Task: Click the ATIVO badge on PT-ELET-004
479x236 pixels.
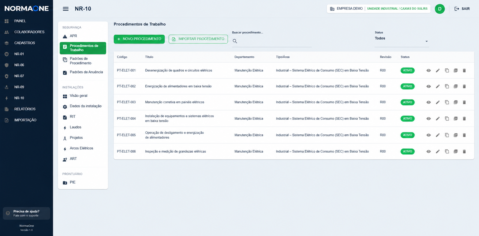Action: point(407,119)
